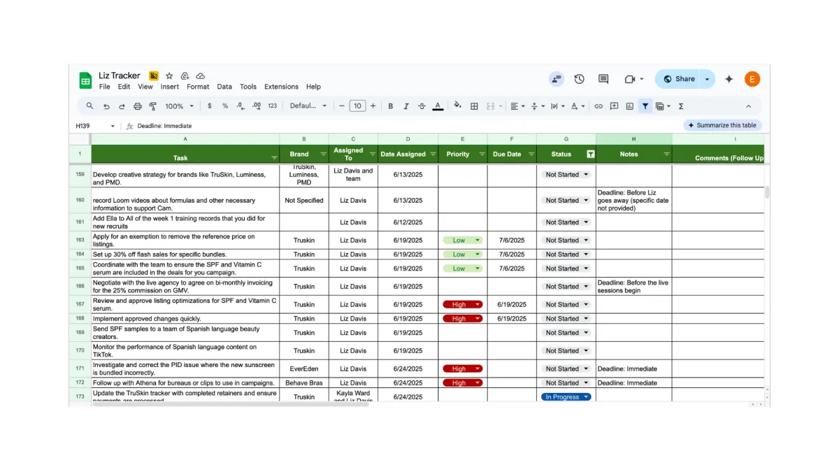
Task: Open version history clock icon
Action: [580, 79]
